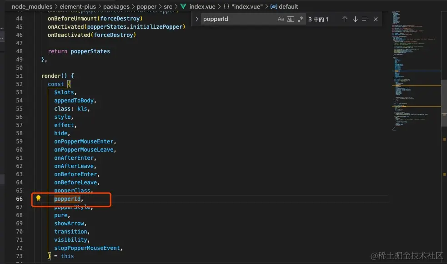Click return popperStates statement
This screenshot has width=447, height=264.
tap(79, 51)
